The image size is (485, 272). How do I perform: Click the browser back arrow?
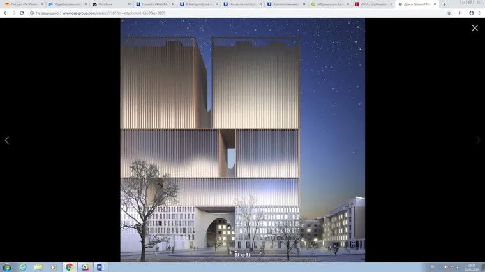(6, 13)
